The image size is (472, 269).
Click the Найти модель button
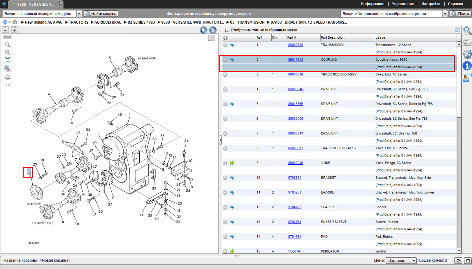coord(101,14)
